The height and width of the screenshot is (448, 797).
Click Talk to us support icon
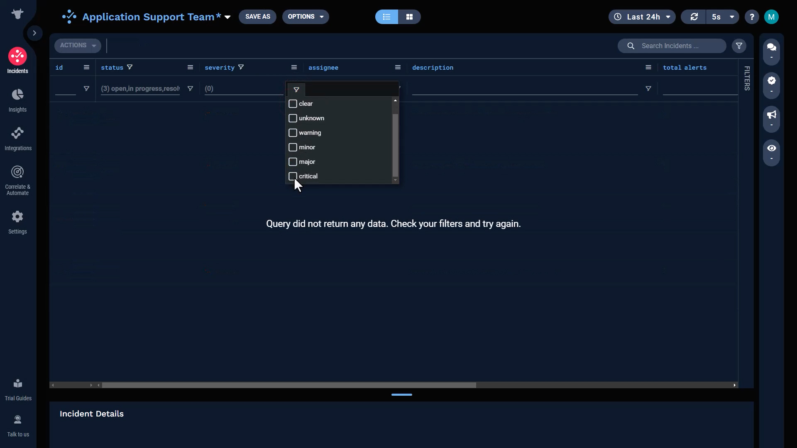click(18, 426)
